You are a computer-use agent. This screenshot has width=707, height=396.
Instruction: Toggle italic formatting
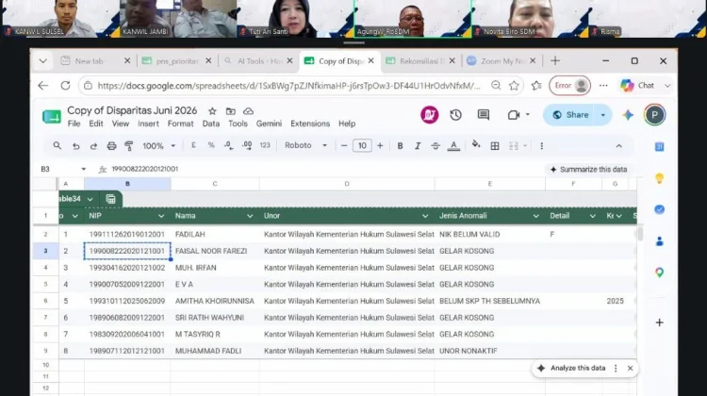point(418,146)
